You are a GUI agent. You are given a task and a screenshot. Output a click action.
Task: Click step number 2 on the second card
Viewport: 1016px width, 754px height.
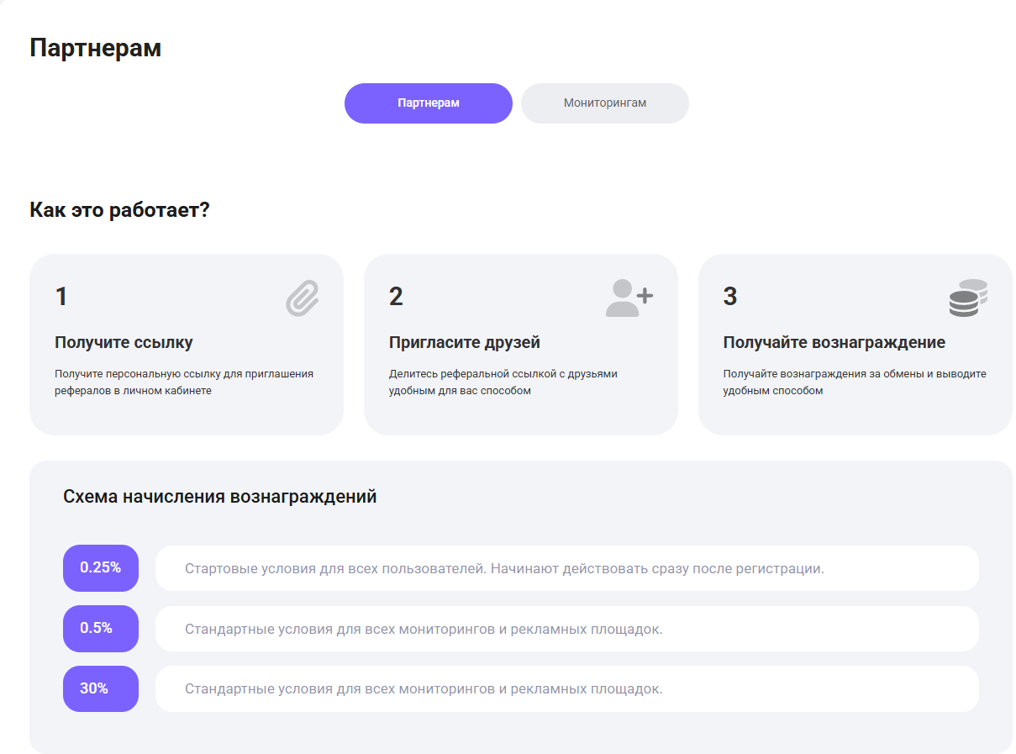[x=396, y=297]
